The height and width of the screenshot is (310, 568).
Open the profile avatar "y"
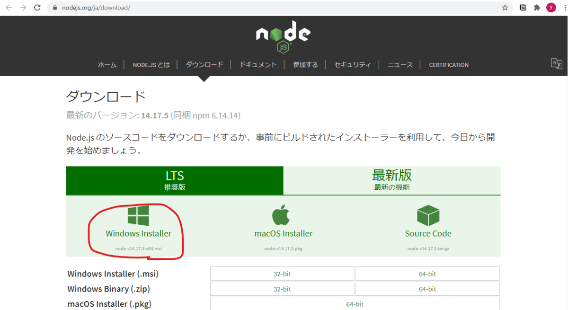point(551,8)
